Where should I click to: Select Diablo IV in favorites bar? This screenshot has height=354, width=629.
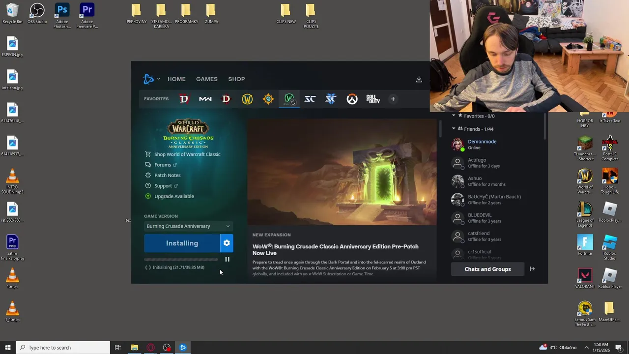(184, 99)
